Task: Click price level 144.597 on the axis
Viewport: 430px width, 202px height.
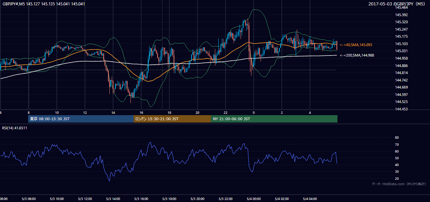Action: pos(401,95)
